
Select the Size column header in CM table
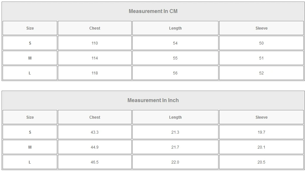tap(30, 28)
